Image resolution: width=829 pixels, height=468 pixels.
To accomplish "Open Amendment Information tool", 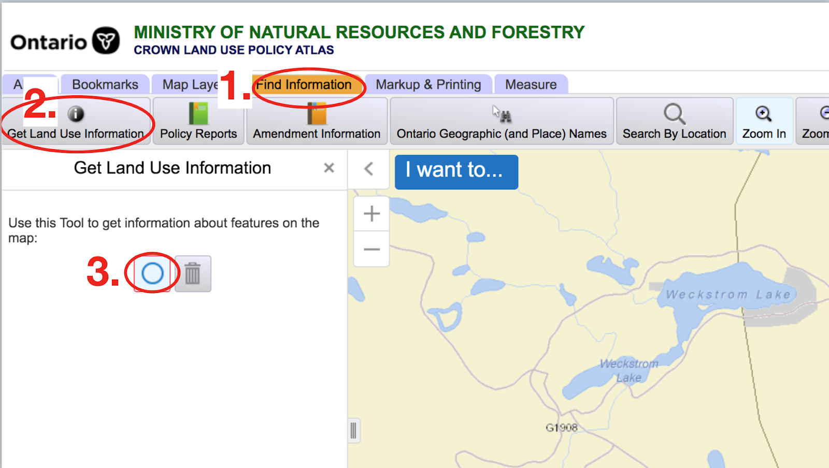I will click(317, 121).
